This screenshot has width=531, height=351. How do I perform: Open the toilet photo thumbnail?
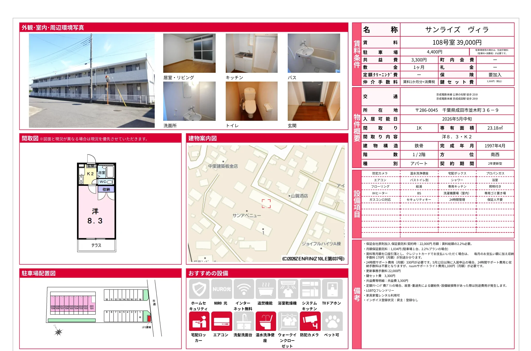pyautogui.click(x=252, y=101)
